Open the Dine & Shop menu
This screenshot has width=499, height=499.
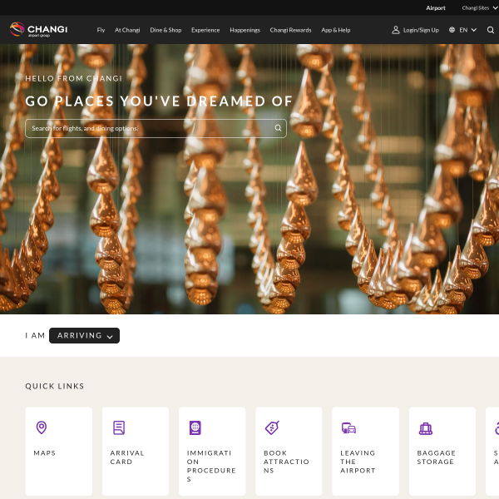point(166,30)
